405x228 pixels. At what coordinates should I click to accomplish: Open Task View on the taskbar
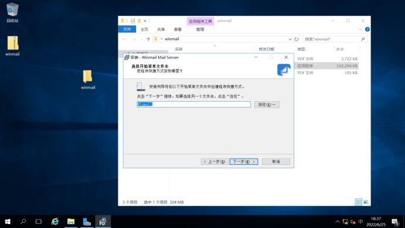coord(39,222)
